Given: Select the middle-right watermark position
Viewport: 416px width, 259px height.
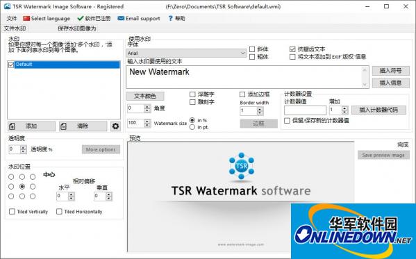Looking at the screenshot, I should pyautogui.click(x=33, y=187).
